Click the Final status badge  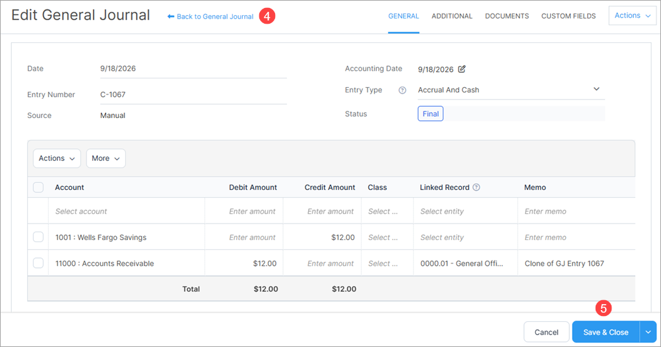point(430,113)
